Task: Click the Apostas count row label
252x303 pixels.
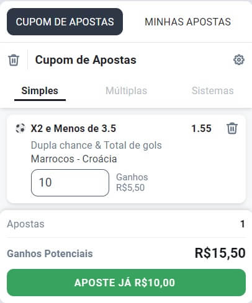Action: coord(25,224)
